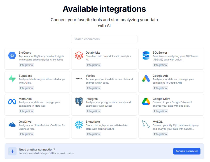Screen dimensions: 210x162
Task: Click the Integration tag under Meta Ads
Action: (26, 111)
